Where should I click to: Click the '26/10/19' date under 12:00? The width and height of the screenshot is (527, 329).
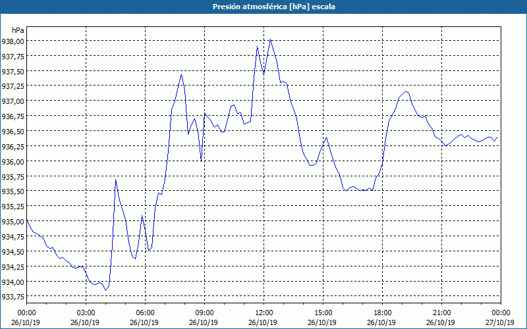click(x=262, y=322)
